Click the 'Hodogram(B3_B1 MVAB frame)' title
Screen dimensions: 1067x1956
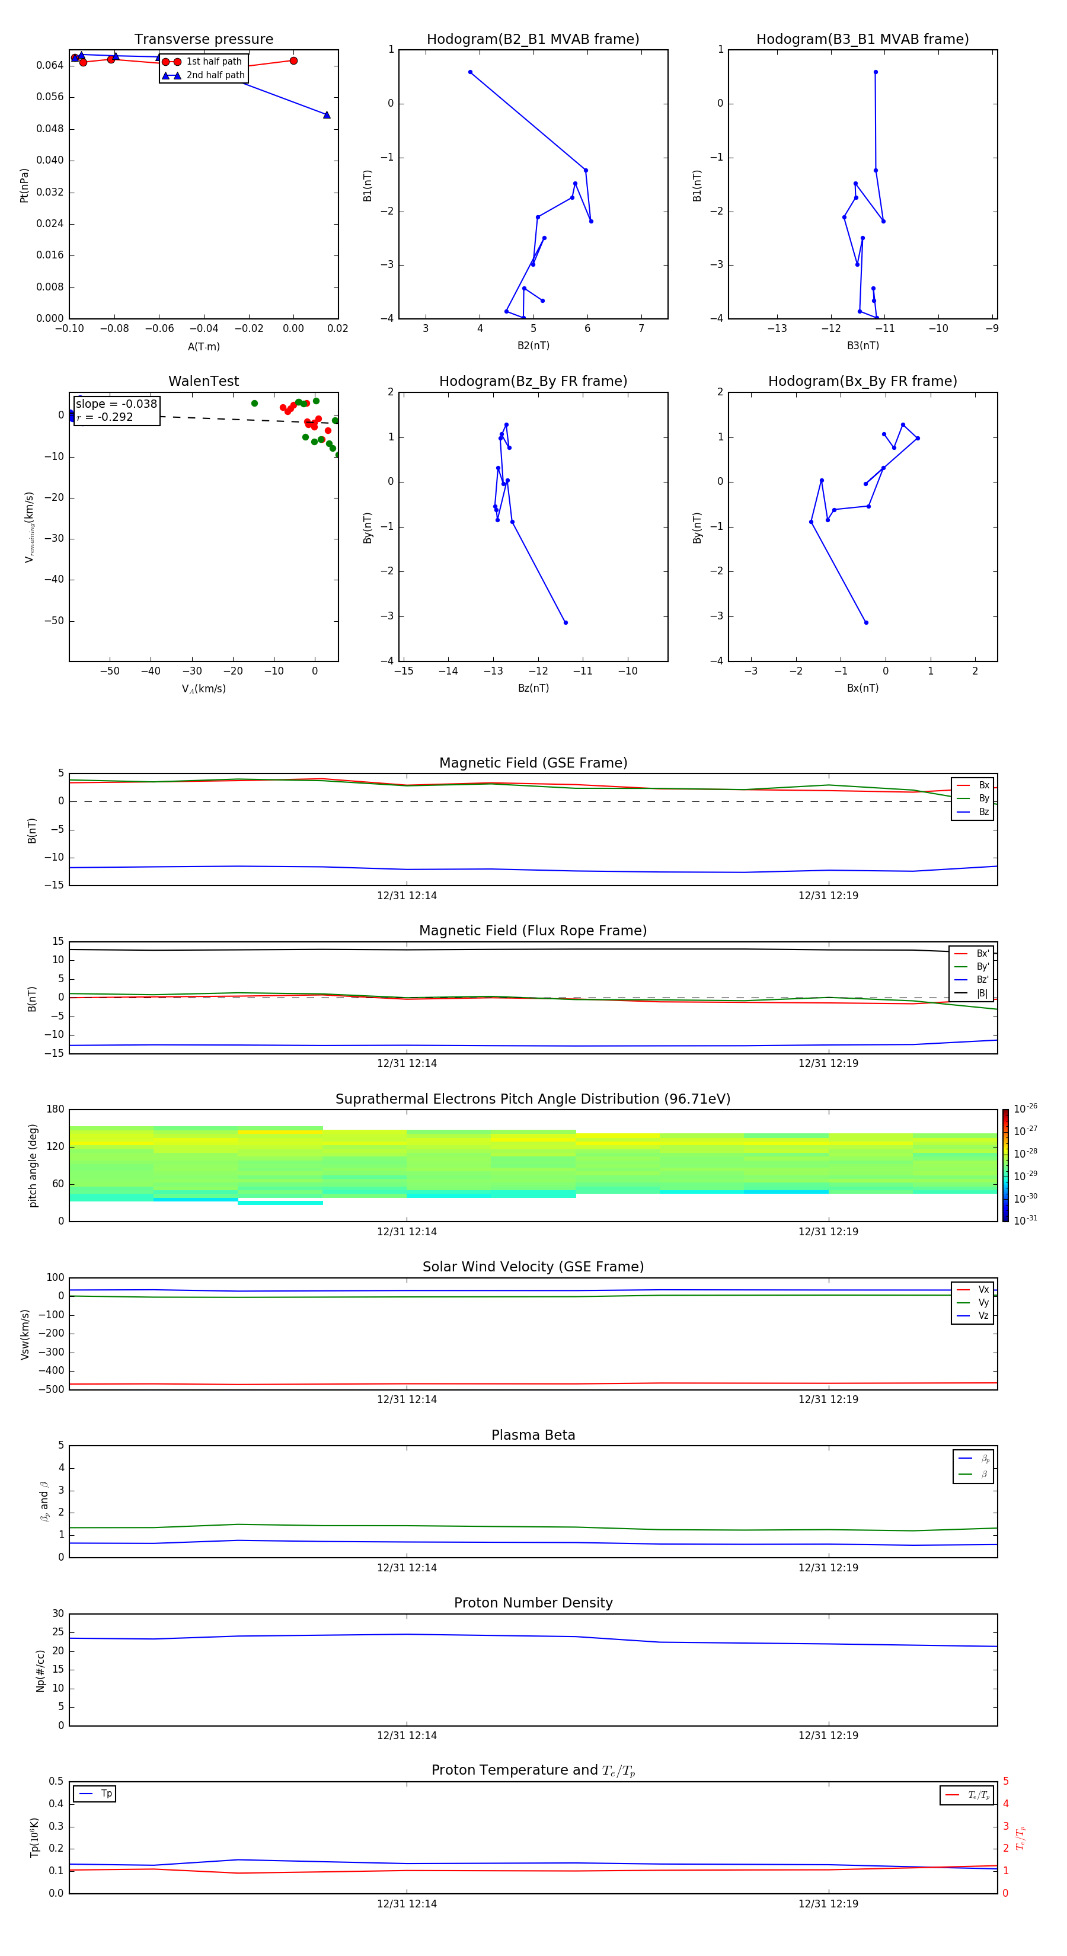[x=862, y=40]
